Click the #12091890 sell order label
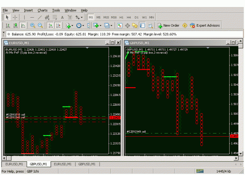This screenshot has height=175, width=245. (15, 115)
